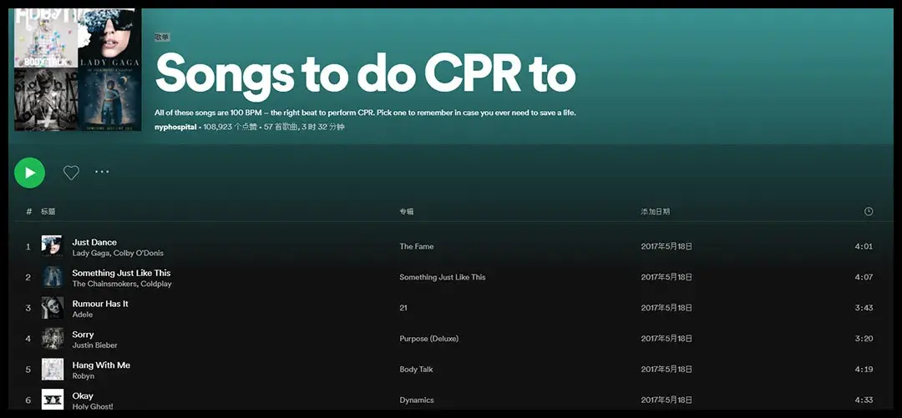Click the 添加日期 column header
The height and width of the screenshot is (418, 902).
[x=656, y=212]
